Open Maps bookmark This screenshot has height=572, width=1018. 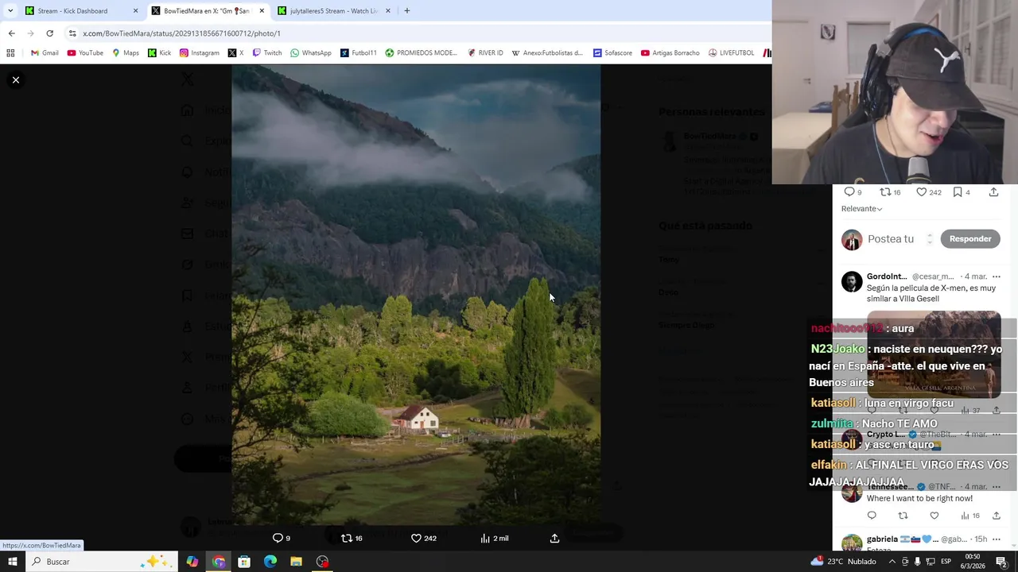[126, 53]
